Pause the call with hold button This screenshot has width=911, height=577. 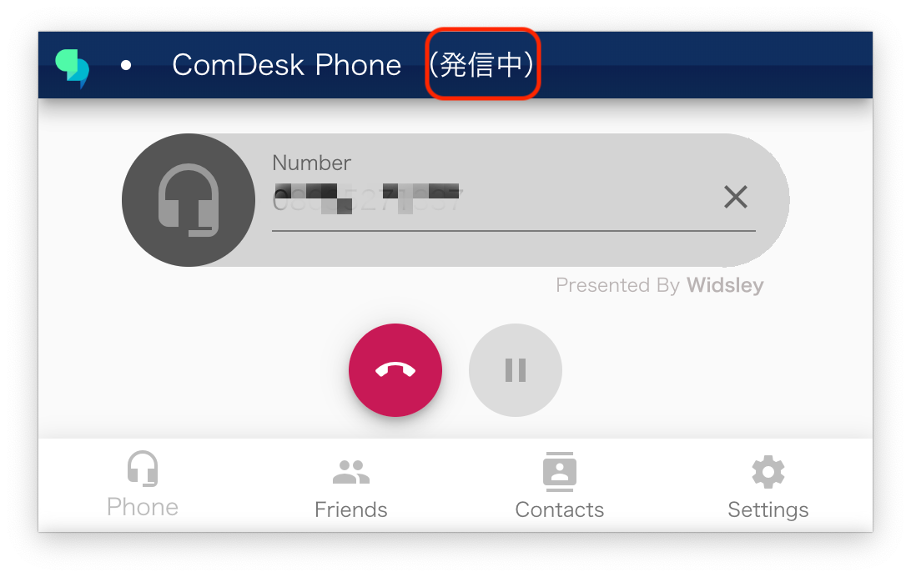[516, 369]
